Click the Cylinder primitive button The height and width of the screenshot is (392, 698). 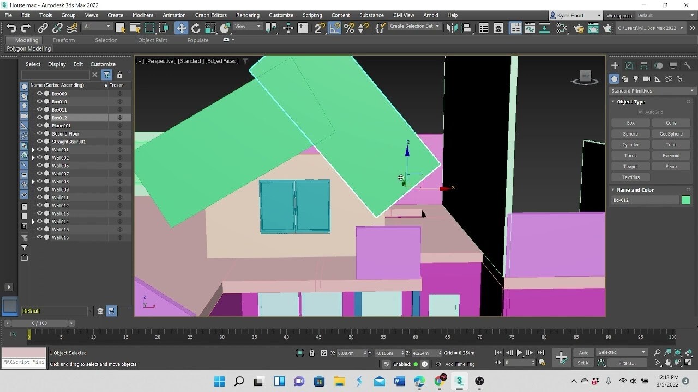[x=630, y=145]
